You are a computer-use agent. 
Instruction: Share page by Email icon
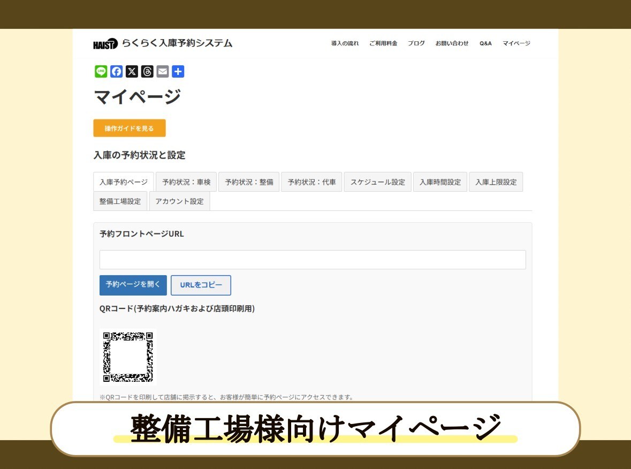point(163,72)
